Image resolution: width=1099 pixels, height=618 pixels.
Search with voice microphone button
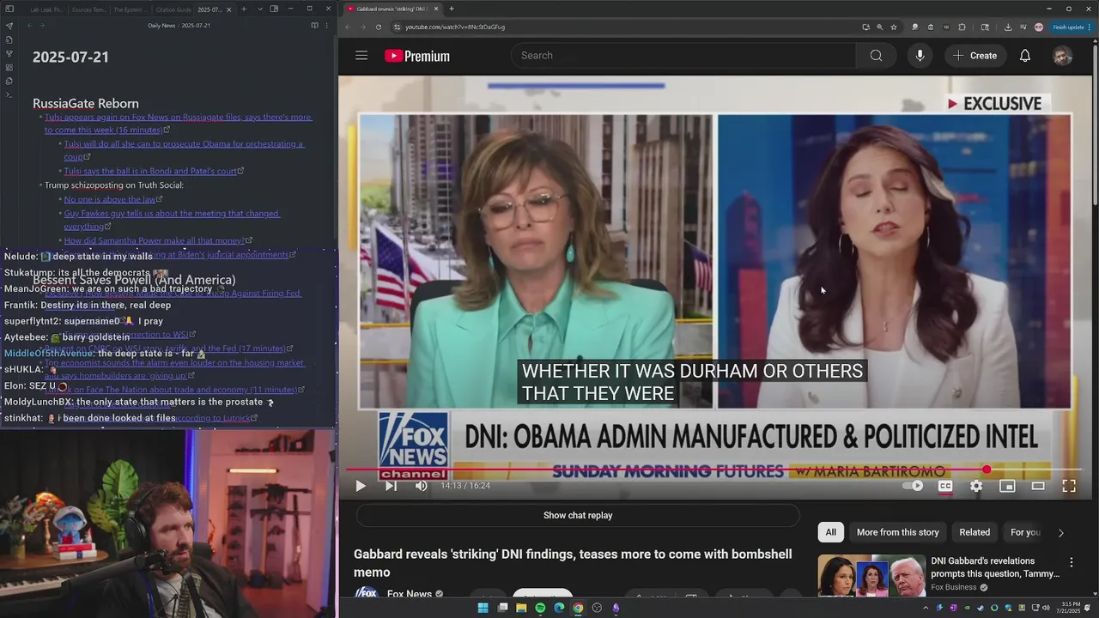(x=920, y=56)
